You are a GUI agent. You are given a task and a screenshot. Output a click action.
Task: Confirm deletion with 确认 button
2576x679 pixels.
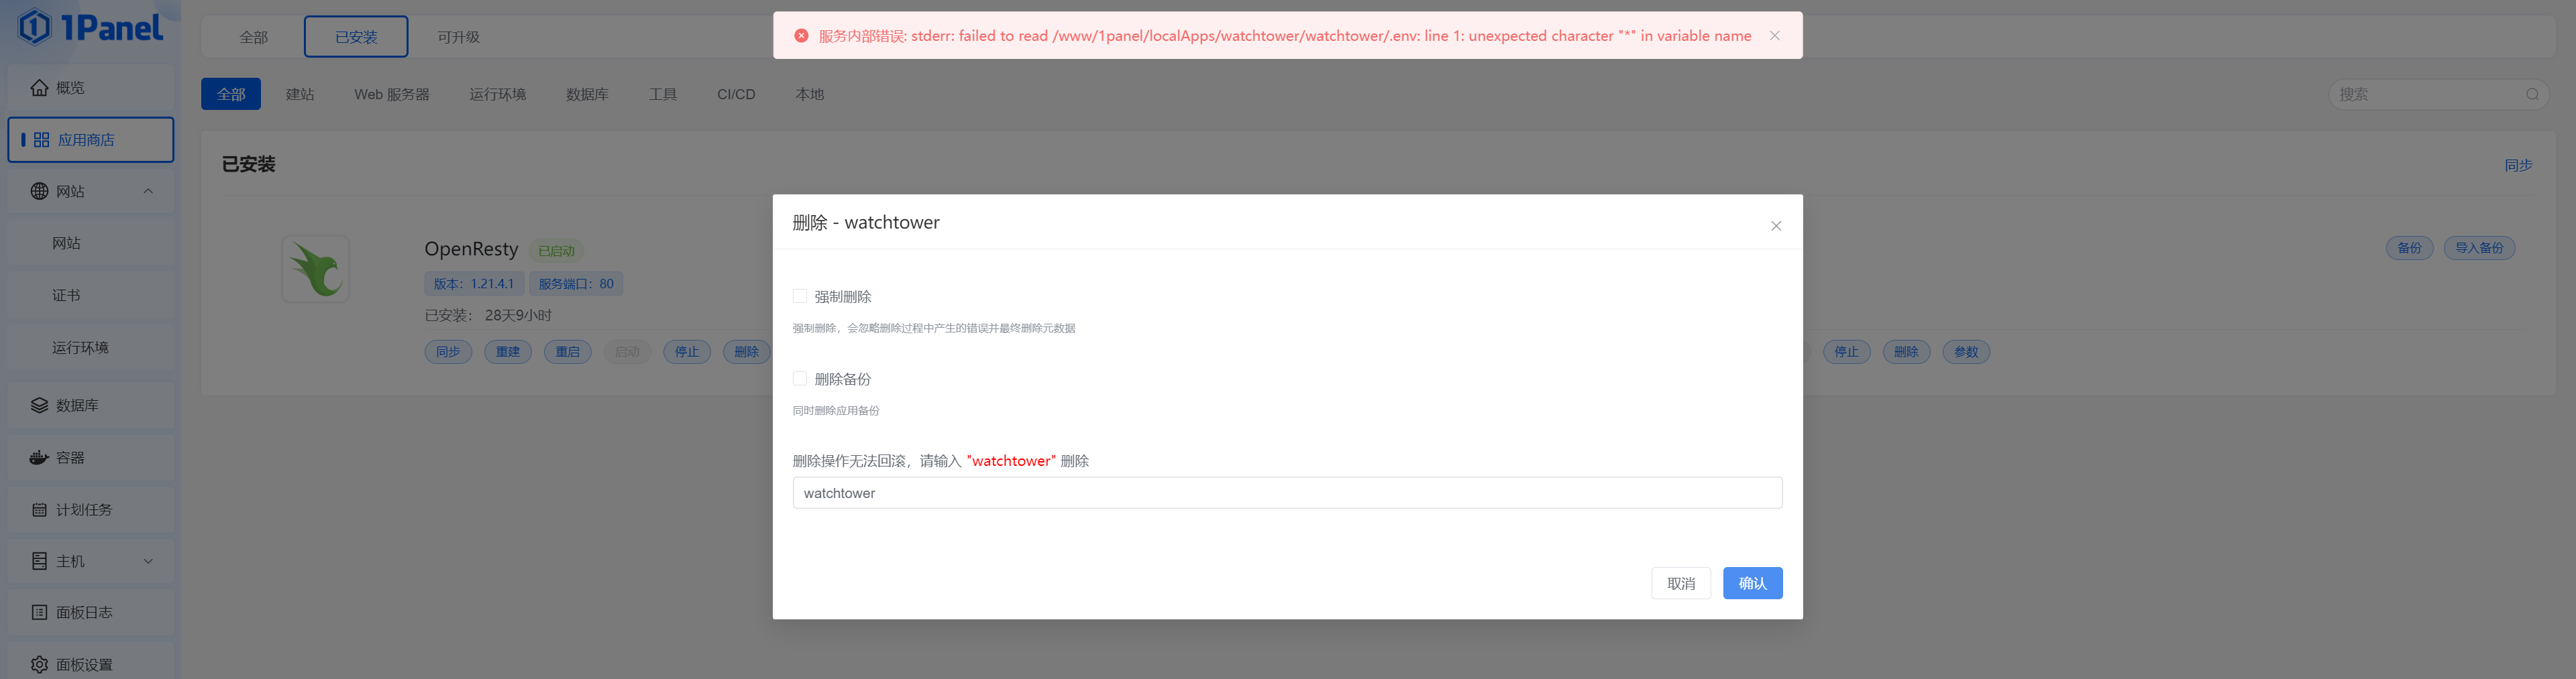(x=1752, y=583)
